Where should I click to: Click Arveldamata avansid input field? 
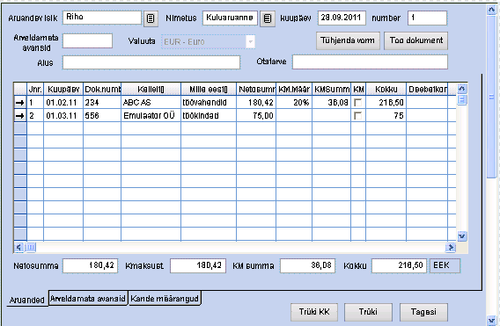coord(88,41)
